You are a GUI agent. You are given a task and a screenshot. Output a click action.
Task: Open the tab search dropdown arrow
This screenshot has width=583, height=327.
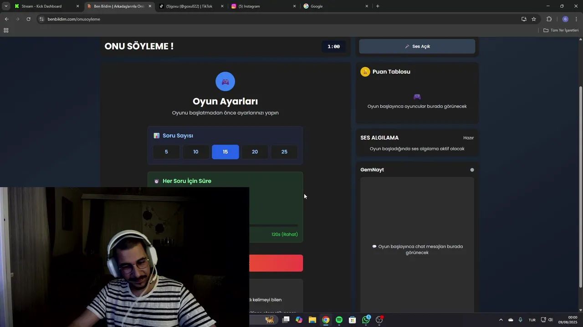[x=6, y=6]
